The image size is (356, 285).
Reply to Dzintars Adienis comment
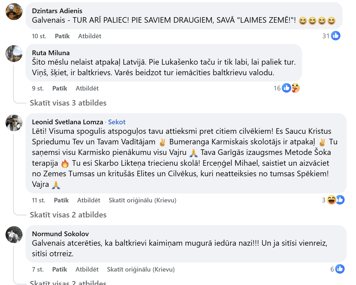[x=90, y=36]
